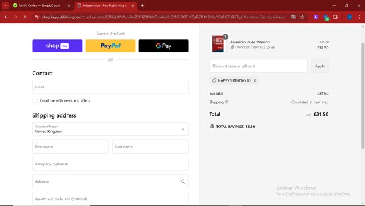Open the blue-green extension icon beside A

pyautogui.click(x=326, y=17)
